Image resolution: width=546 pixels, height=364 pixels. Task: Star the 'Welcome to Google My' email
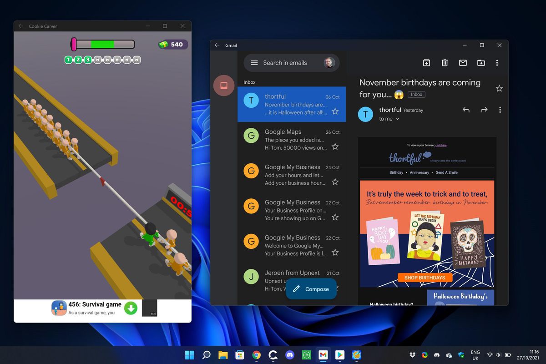(x=335, y=252)
